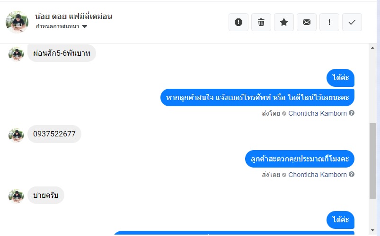Click the conversation vertical scrollbar thumb
The height and width of the screenshot is (236, 380).
[373, 160]
